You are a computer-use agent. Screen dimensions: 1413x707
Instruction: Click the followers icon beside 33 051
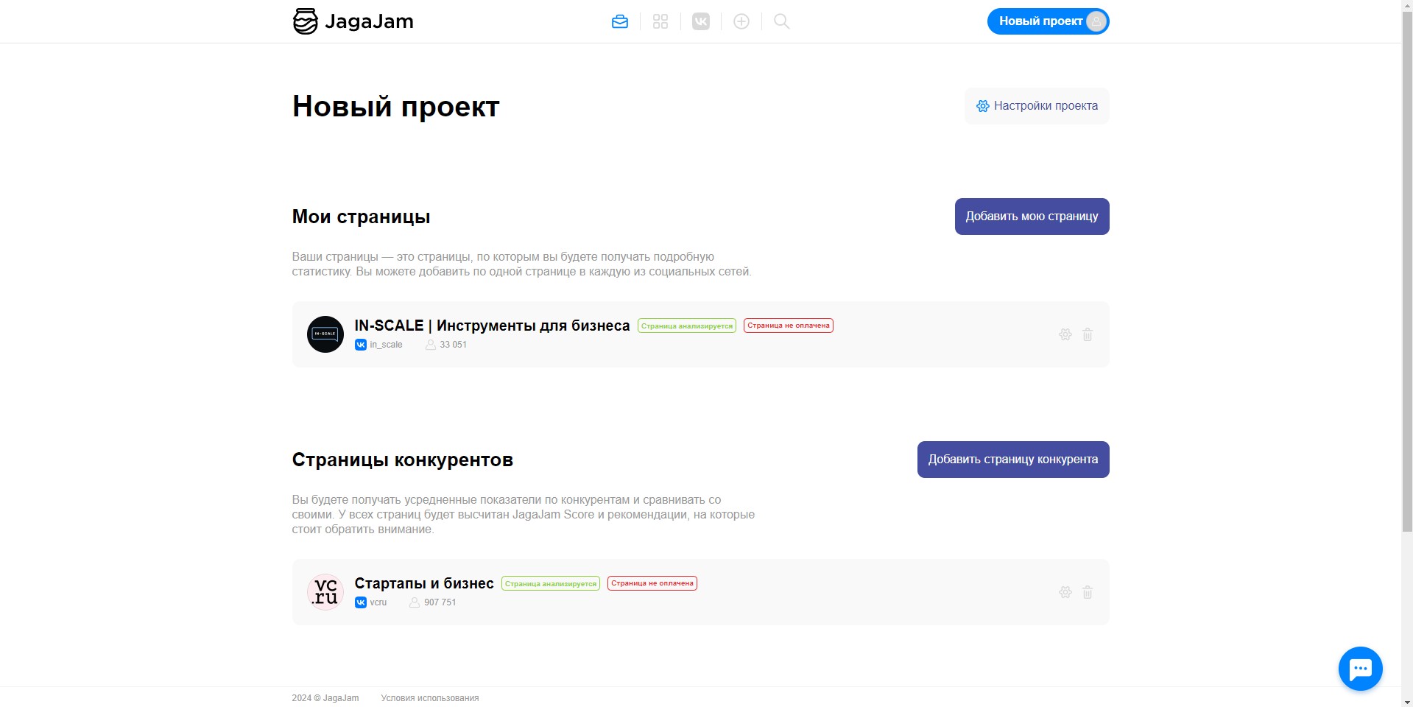point(431,345)
